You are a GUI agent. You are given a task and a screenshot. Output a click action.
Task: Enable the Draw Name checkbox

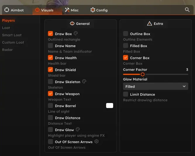pyautogui.click(x=50, y=46)
